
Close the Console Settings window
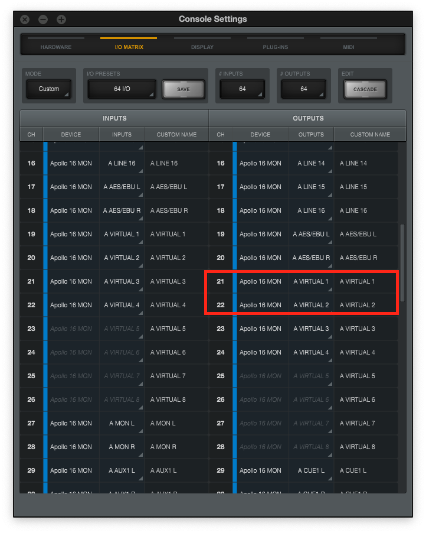coord(25,19)
